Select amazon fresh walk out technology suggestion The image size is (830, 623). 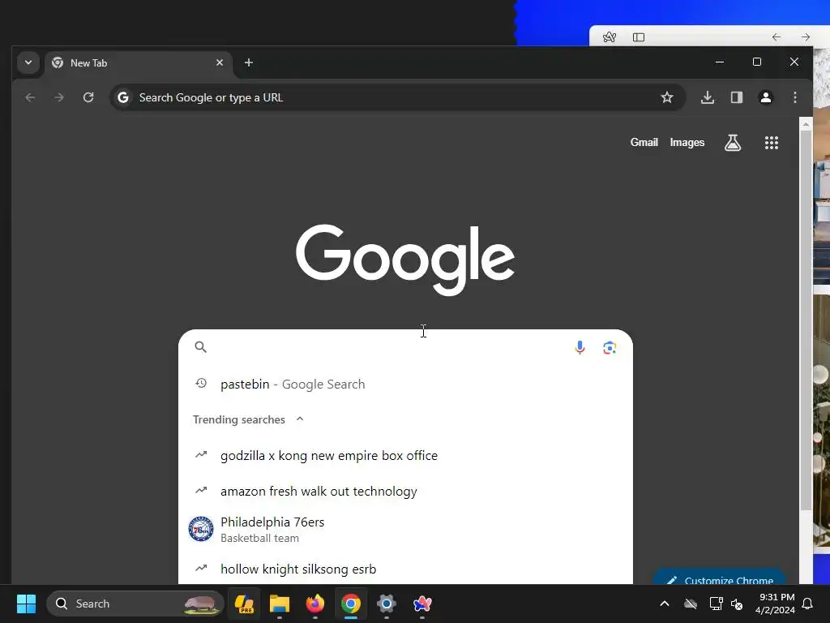coord(405,491)
